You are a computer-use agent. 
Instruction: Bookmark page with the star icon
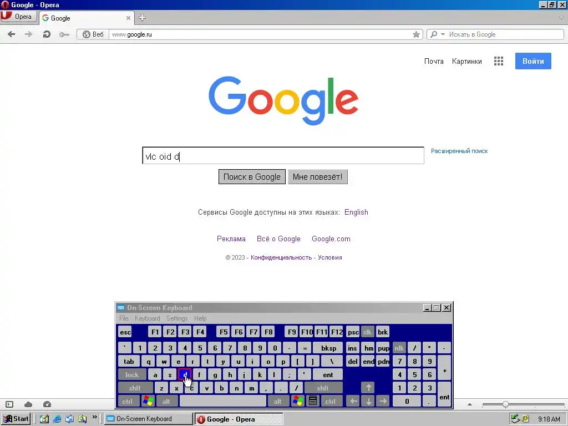coord(416,34)
